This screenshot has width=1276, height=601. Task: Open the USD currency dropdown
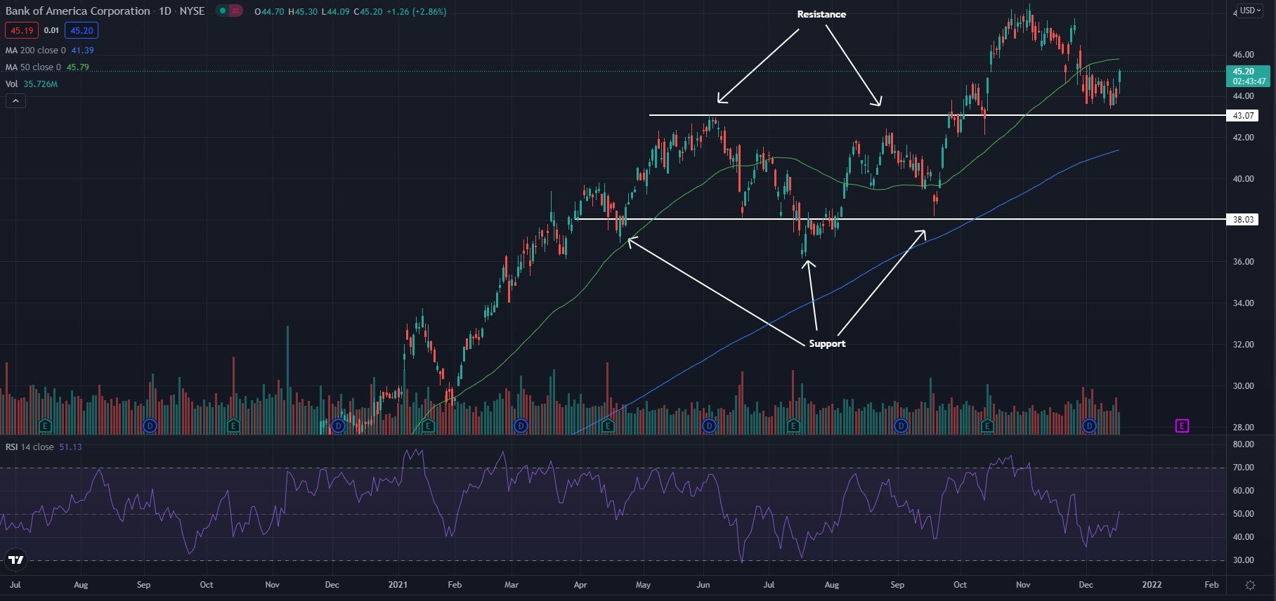pyautogui.click(x=1250, y=11)
